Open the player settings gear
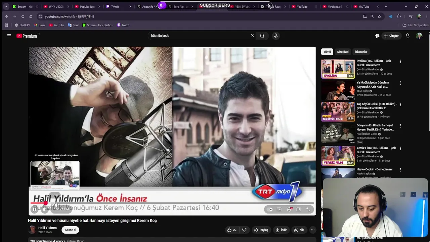 pyautogui.click(x=289, y=209)
